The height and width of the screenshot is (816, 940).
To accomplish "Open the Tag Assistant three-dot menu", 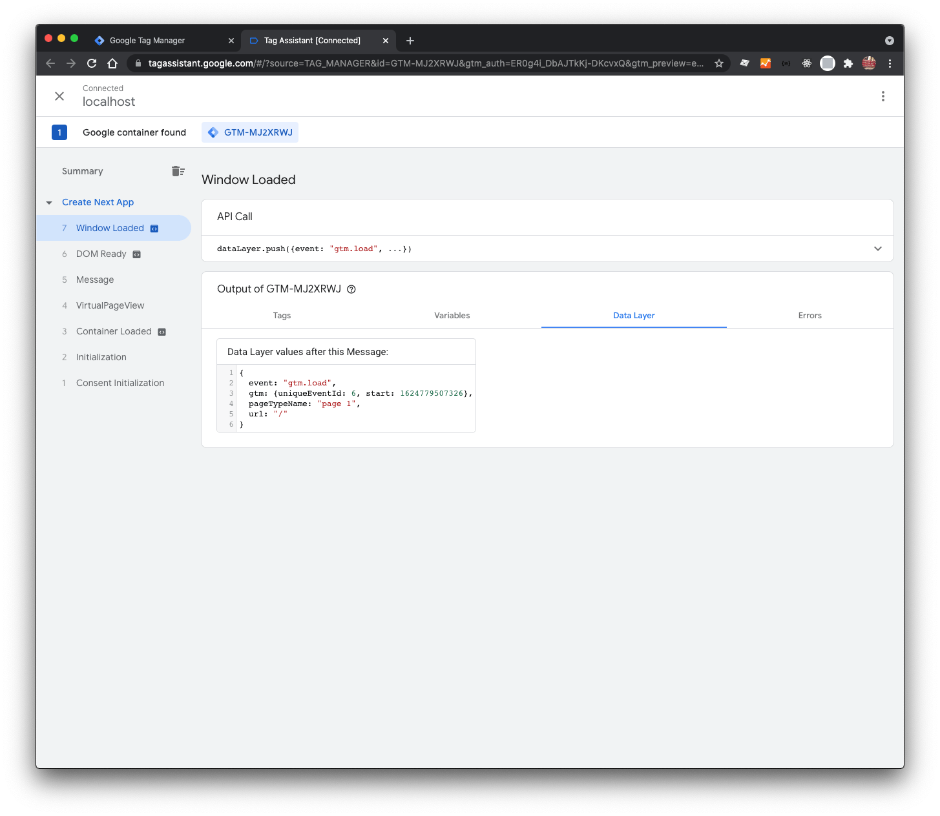I will [x=883, y=96].
